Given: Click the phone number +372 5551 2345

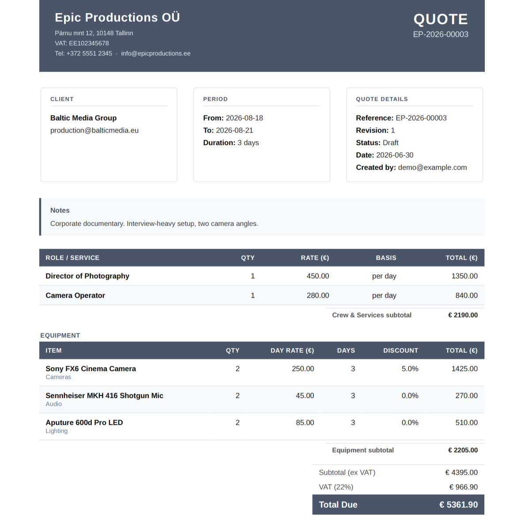Looking at the screenshot, I should [x=89, y=53].
